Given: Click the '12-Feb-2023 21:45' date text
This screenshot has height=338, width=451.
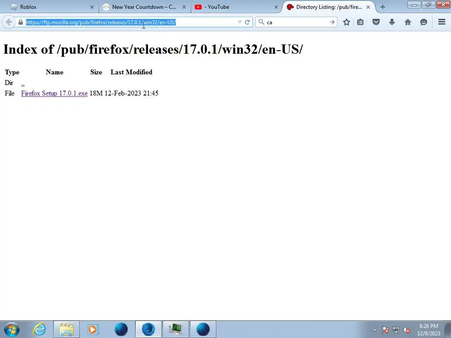Looking at the screenshot, I should tap(131, 93).
